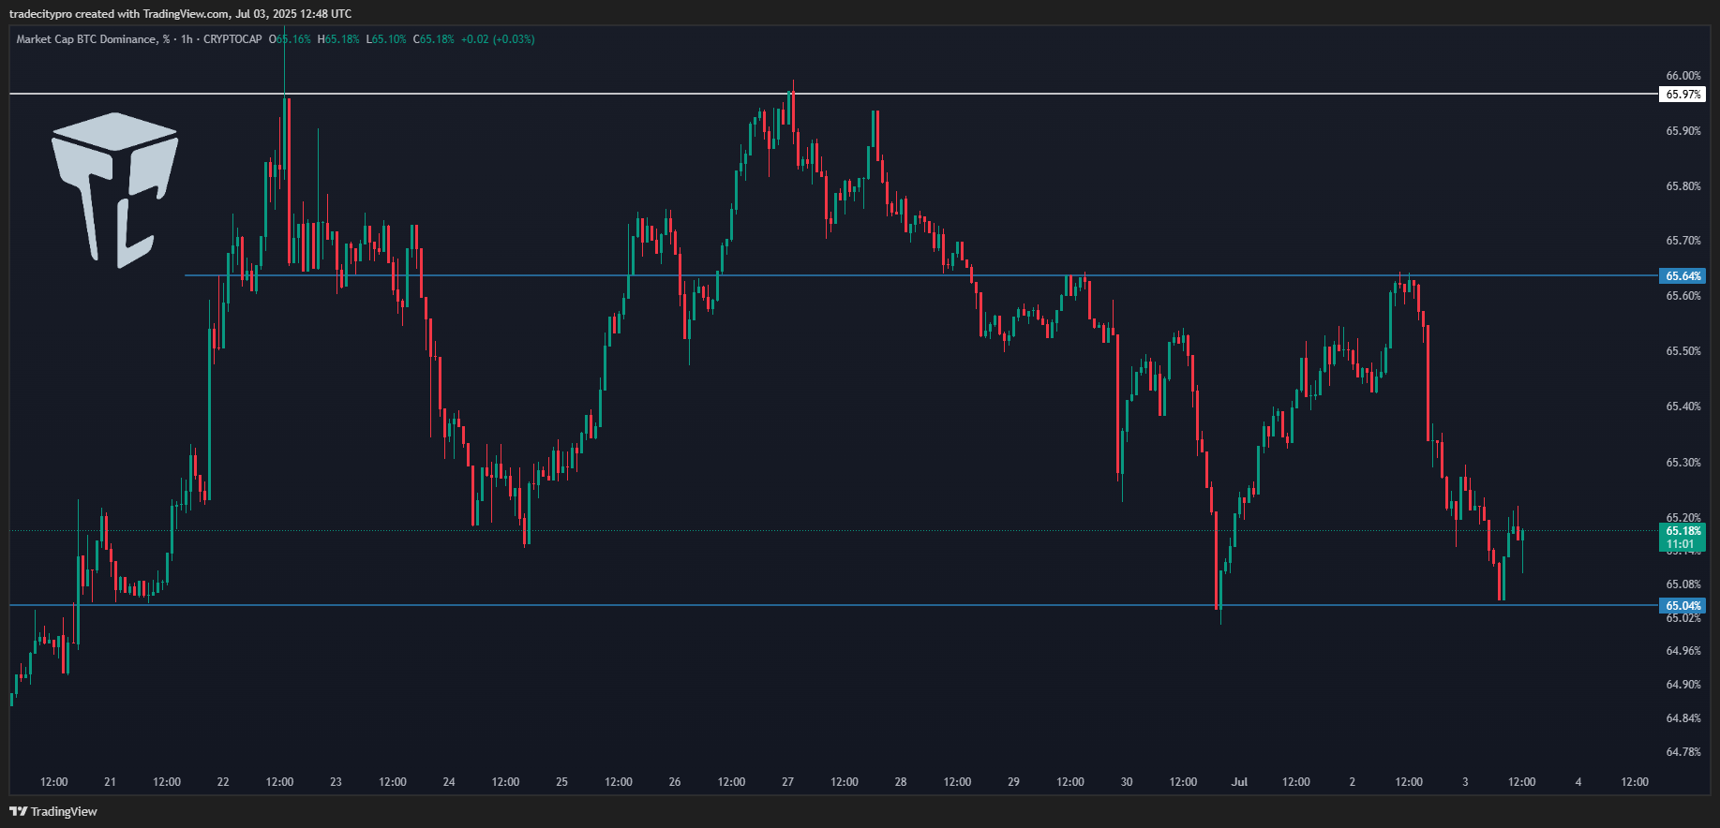Image resolution: width=1720 pixels, height=828 pixels.
Task: Click date 23 on time axis
Action: 336,782
